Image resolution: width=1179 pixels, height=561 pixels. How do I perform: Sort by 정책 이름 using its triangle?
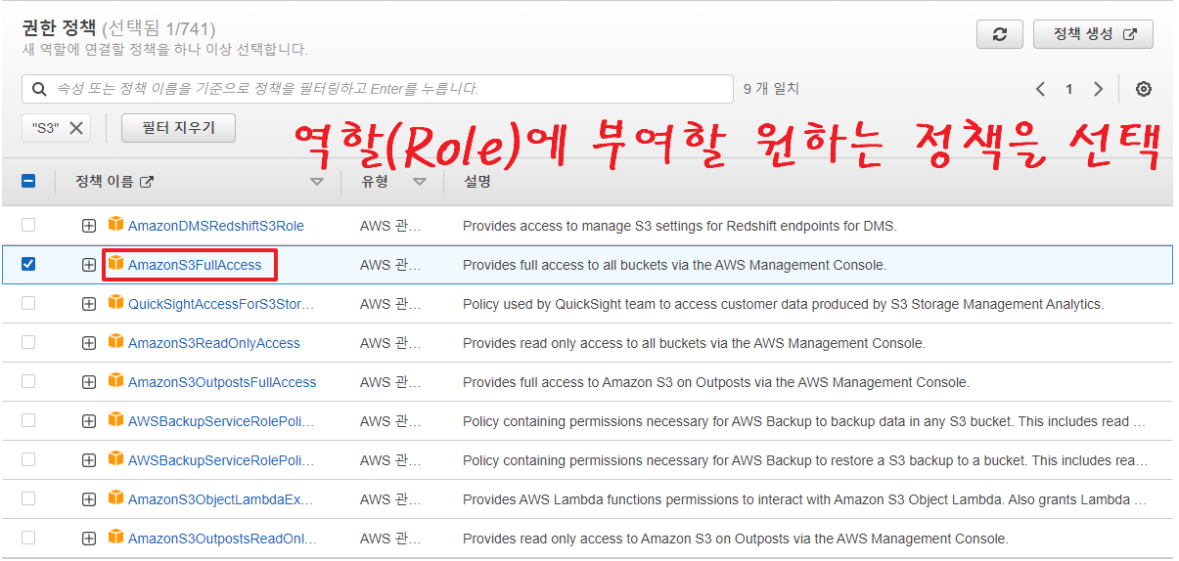(316, 182)
